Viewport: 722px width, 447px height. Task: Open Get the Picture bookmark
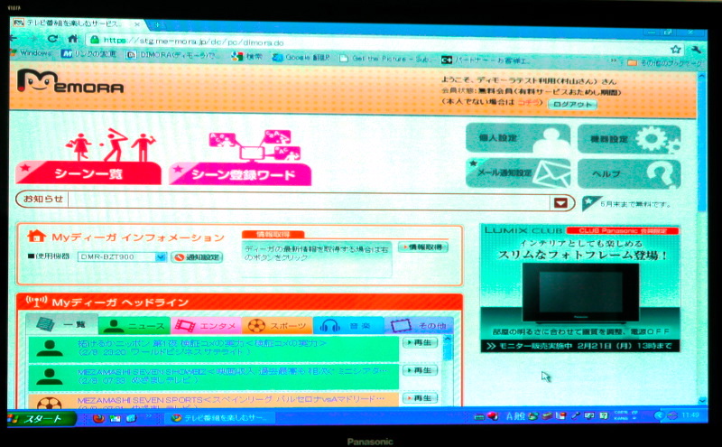point(384,59)
